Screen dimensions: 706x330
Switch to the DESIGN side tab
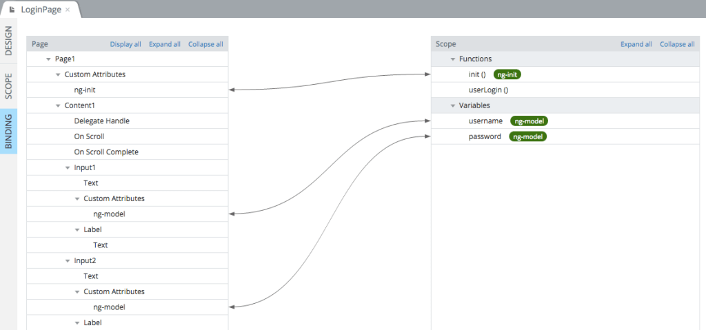pyautogui.click(x=8, y=41)
